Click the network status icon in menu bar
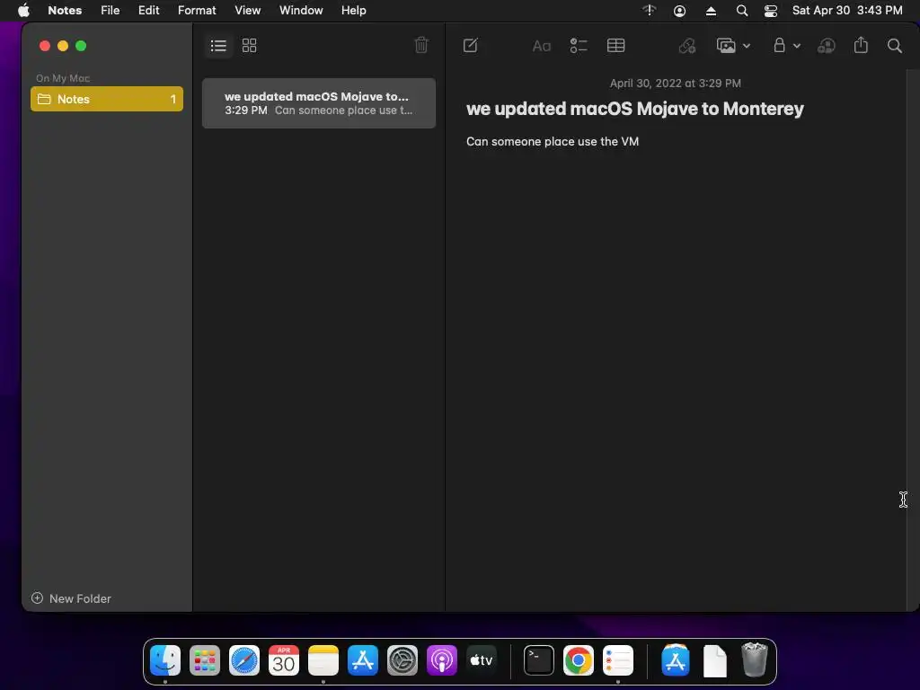This screenshot has height=690, width=920. pos(649,10)
